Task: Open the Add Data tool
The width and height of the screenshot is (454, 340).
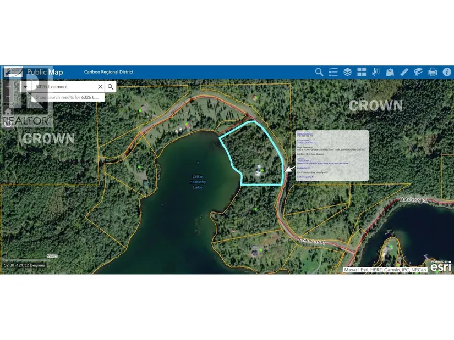Action: click(x=390, y=72)
